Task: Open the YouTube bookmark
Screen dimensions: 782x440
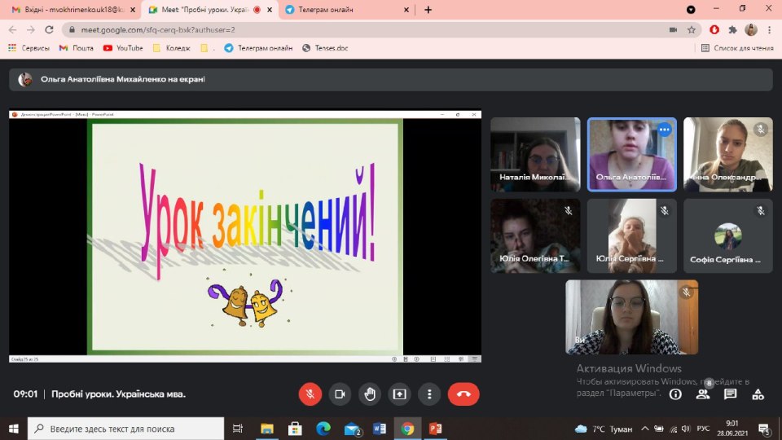Action: [x=123, y=48]
